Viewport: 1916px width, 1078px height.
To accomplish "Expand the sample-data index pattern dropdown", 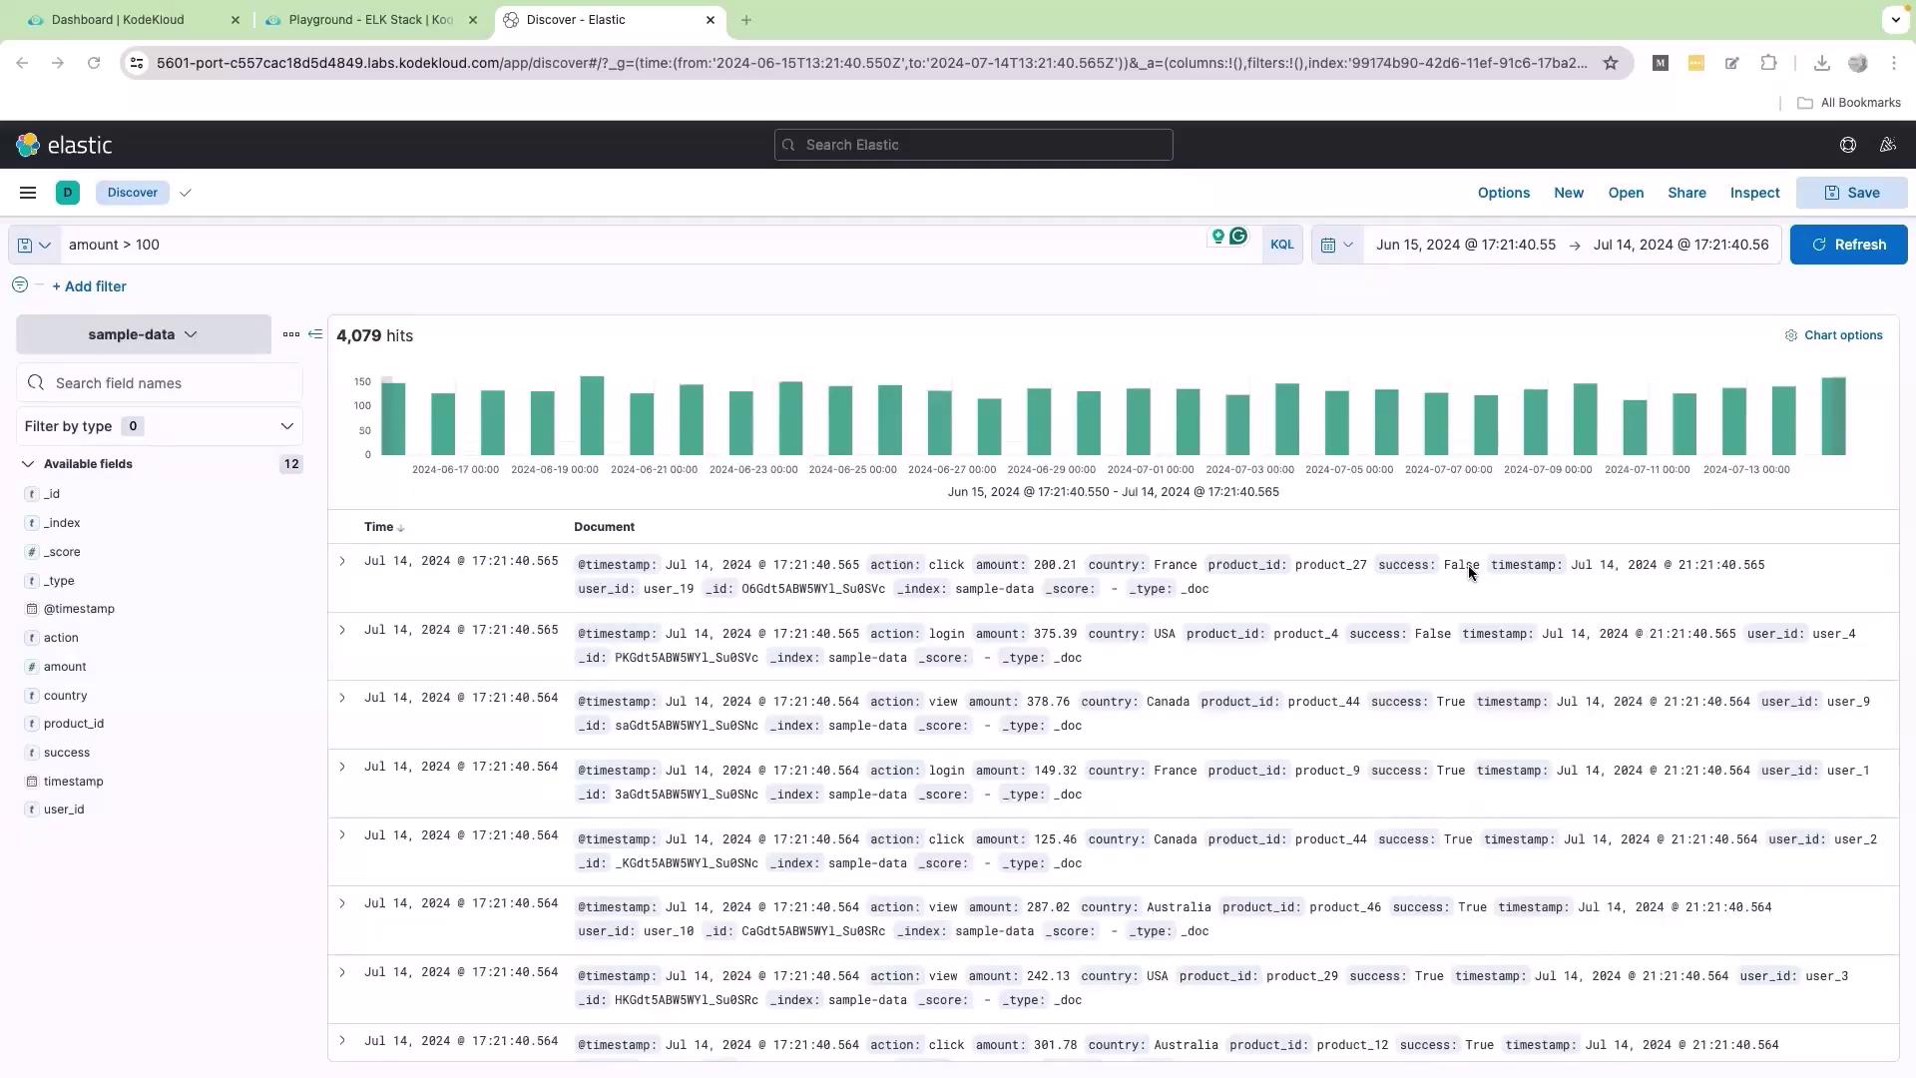I will (143, 334).
